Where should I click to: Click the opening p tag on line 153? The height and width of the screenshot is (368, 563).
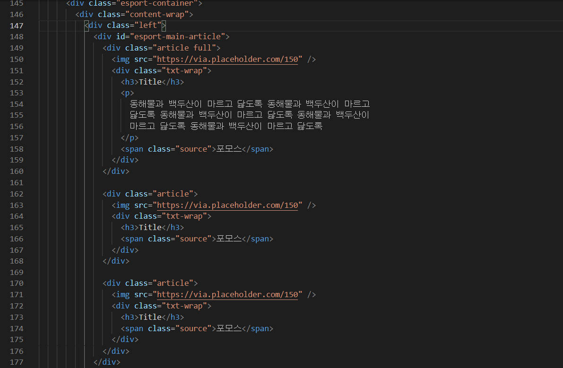pyautogui.click(x=128, y=93)
